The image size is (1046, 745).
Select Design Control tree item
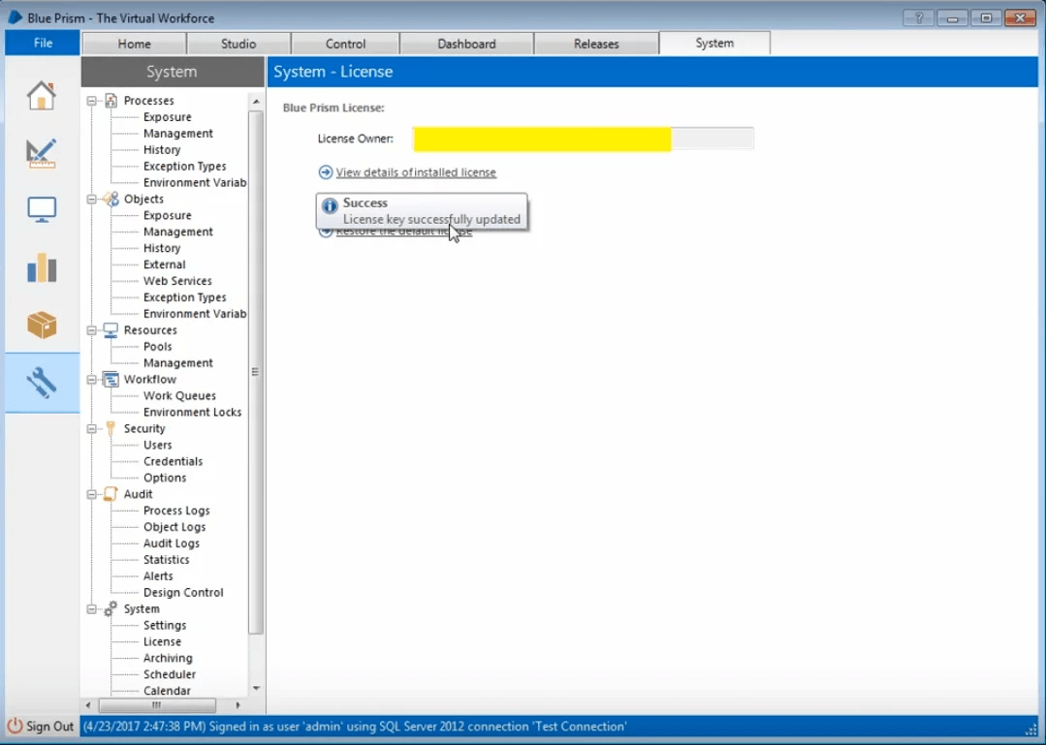coord(183,592)
